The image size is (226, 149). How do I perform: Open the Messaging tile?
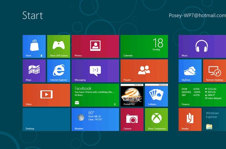click(95, 71)
